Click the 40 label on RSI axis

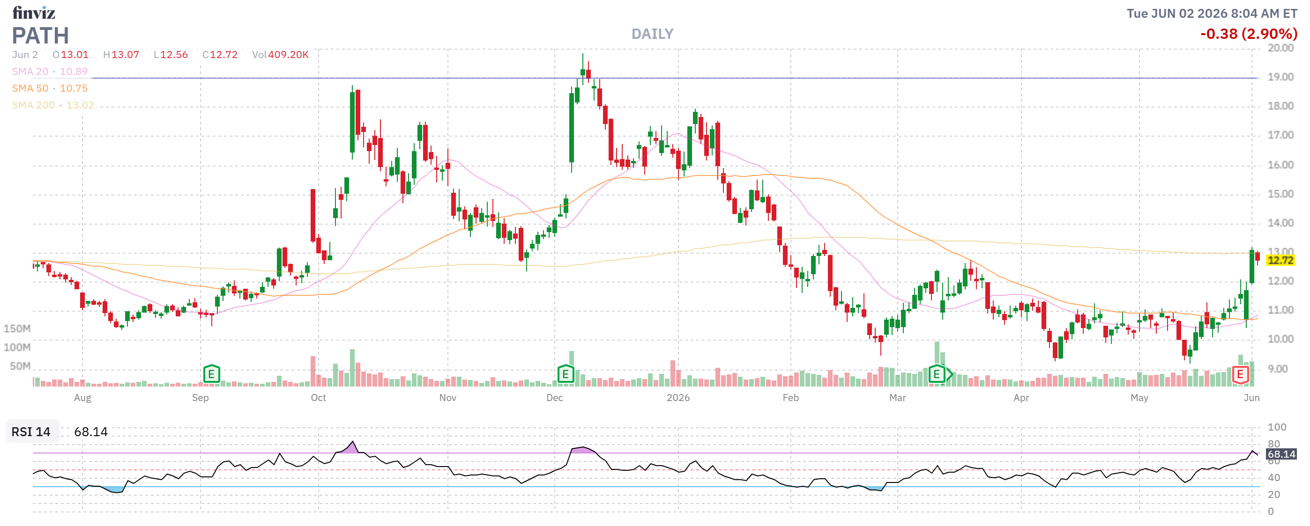click(1274, 478)
